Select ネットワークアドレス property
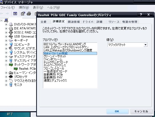Viewport: 155px width, 117px height. (x=70, y=65)
